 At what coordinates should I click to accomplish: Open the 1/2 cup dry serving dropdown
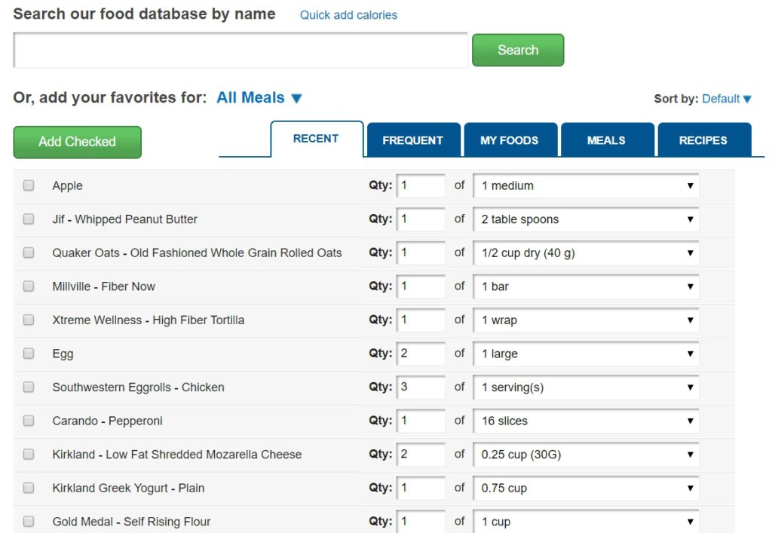click(586, 253)
